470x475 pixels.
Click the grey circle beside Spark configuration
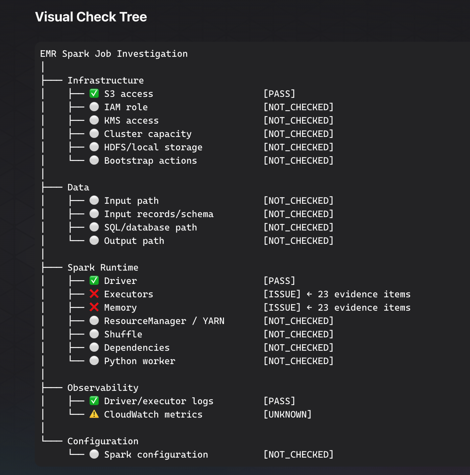click(94, 454)
